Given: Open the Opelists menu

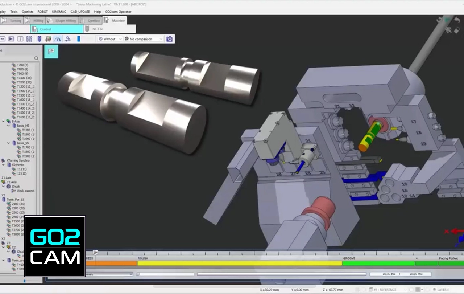Looking at the screenshot, I should coord(28,12).
